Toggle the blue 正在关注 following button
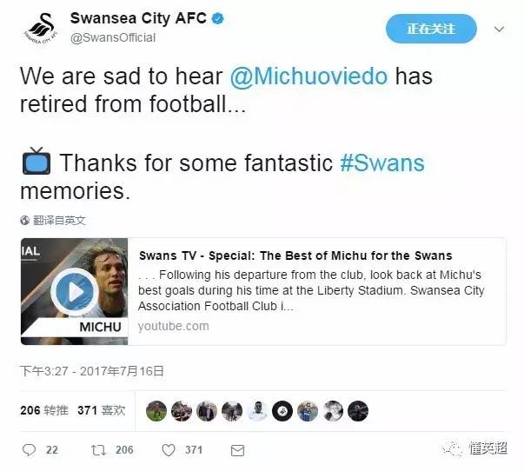 click(431, 29)
